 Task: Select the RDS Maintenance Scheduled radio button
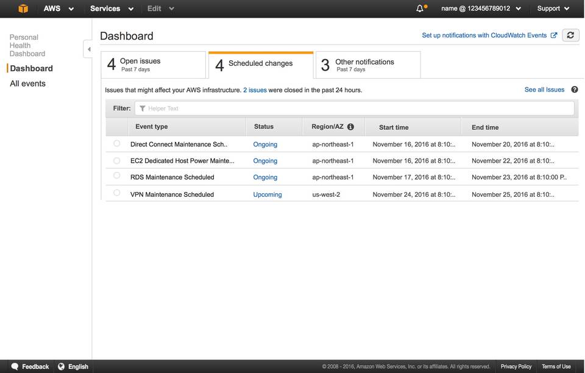tap(116, 177)
